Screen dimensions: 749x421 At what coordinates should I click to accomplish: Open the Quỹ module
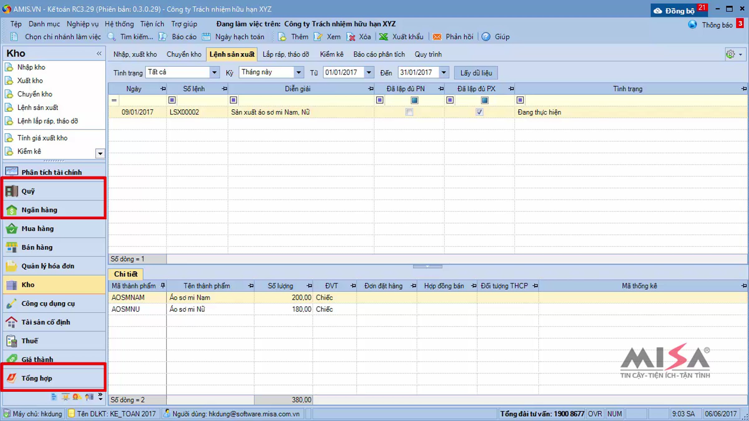54,191
